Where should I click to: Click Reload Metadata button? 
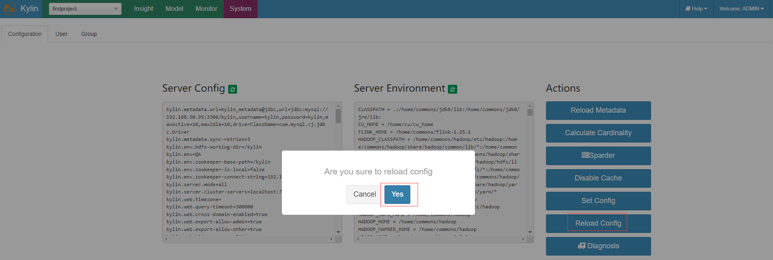(x=598, y=110)
